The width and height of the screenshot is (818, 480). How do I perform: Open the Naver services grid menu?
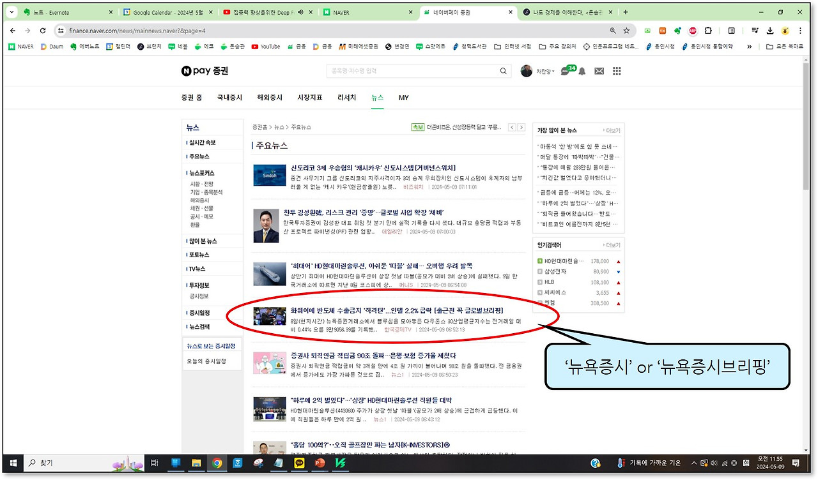[x=617, y=71]
